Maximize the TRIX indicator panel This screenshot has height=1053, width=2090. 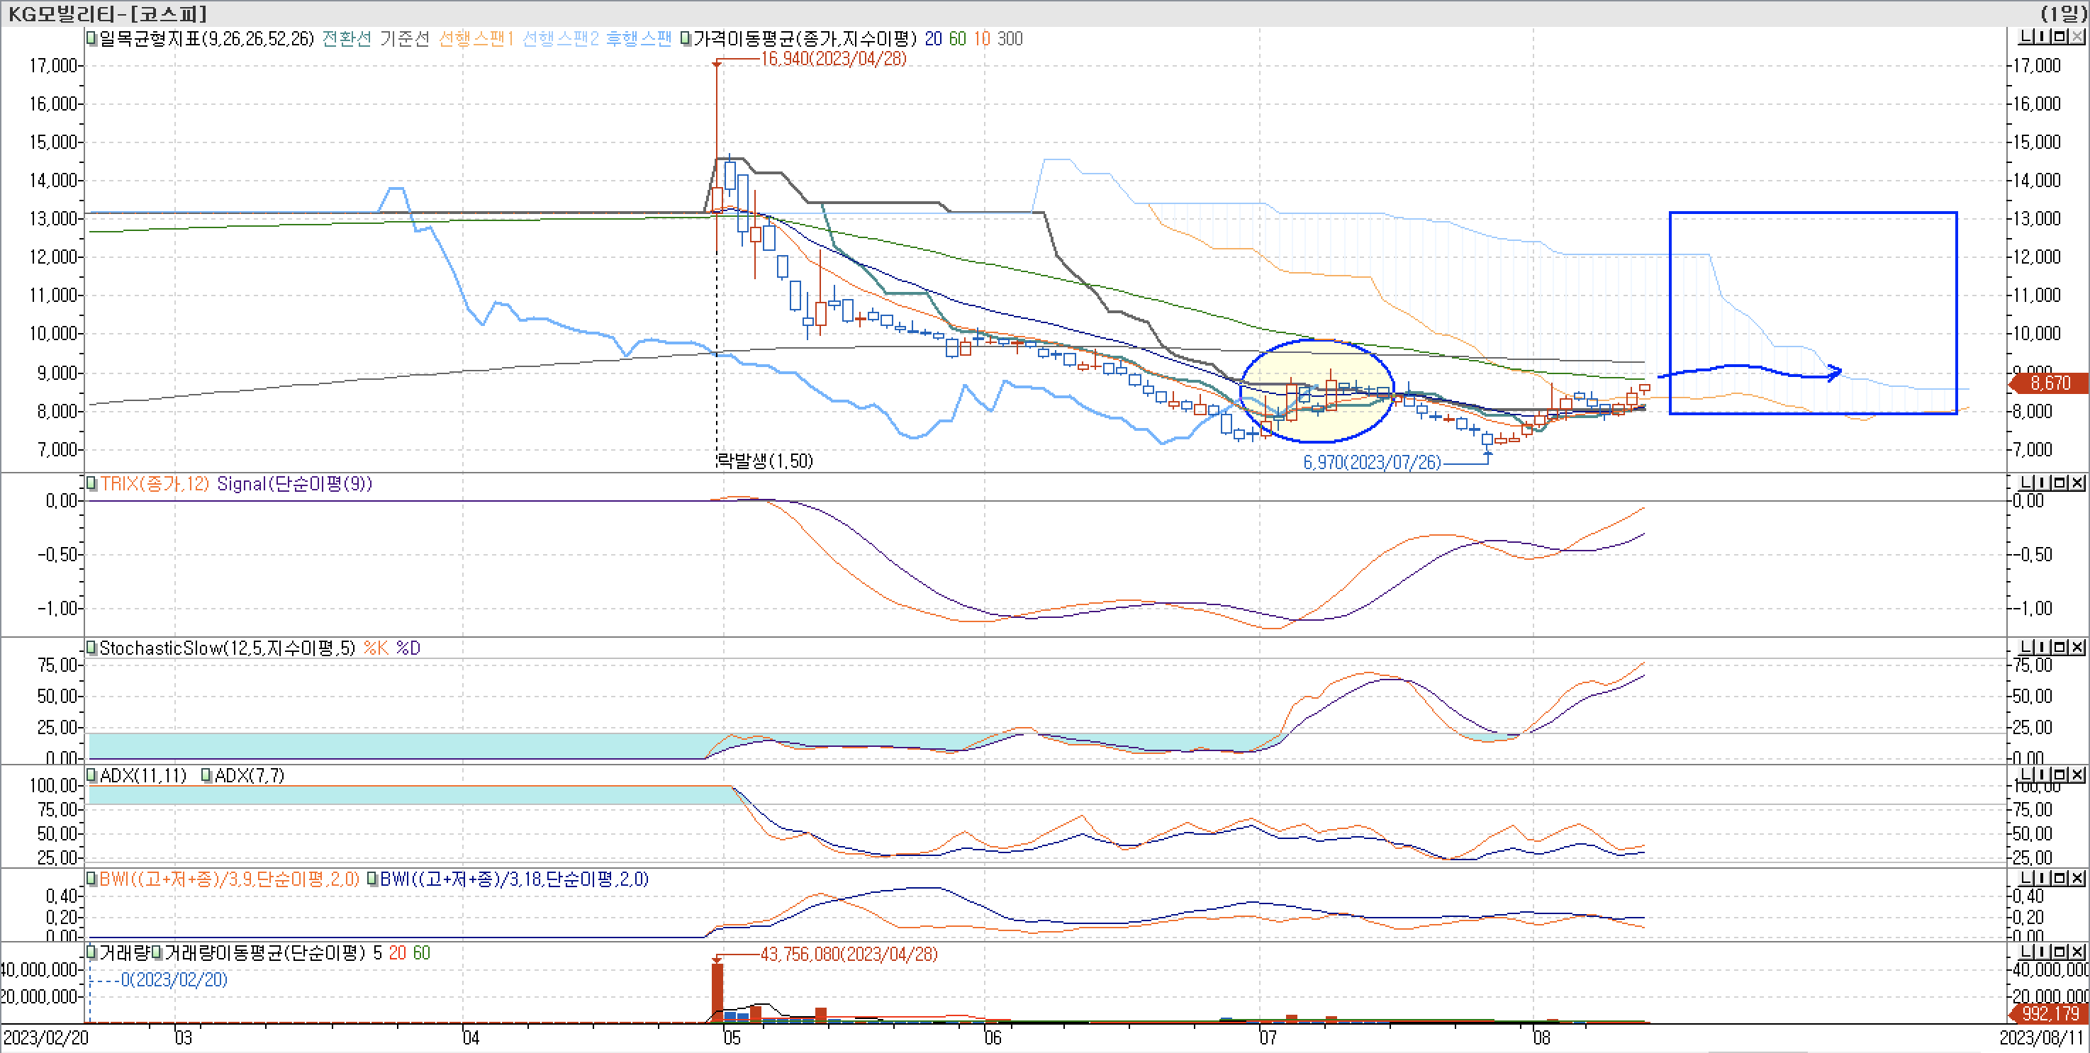click(2060, 483)
